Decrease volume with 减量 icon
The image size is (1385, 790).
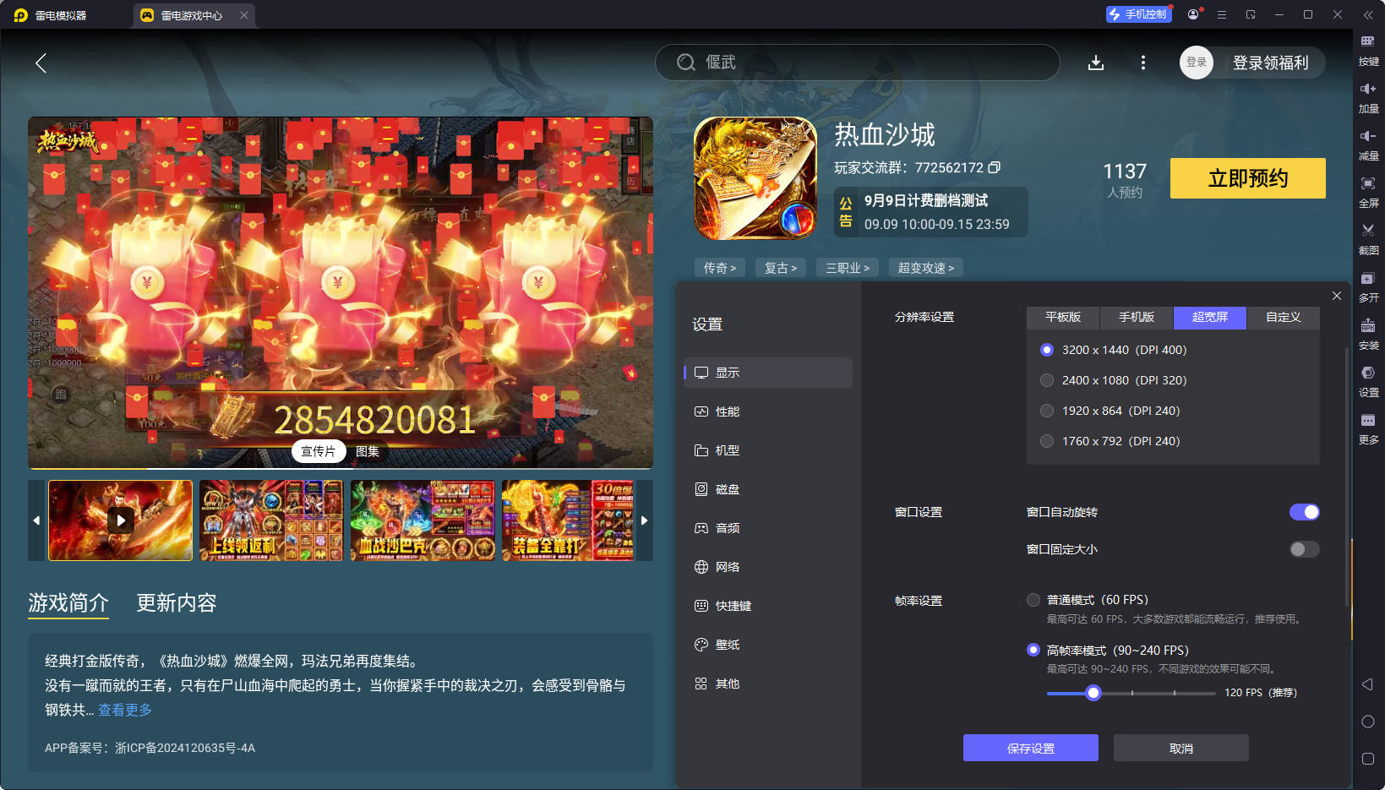1368,145
